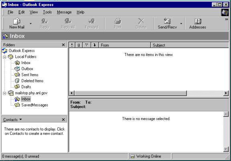This screenshot has height=161, width=231.
Task: Click the Reply toolbar button
Action: pyautogui.click(x=45, y=24)
